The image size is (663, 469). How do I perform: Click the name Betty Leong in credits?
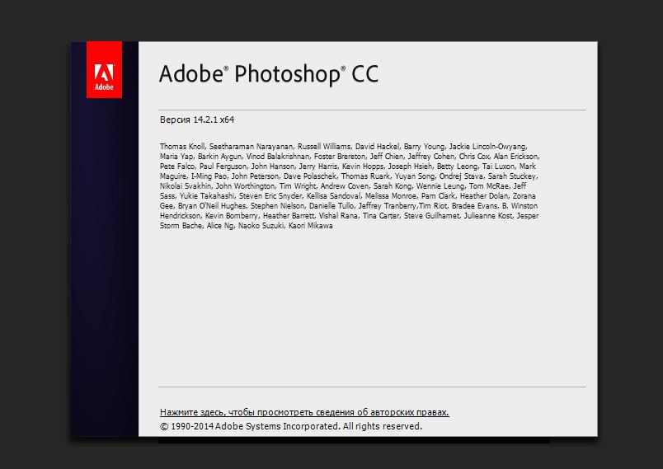click(457, 166)
